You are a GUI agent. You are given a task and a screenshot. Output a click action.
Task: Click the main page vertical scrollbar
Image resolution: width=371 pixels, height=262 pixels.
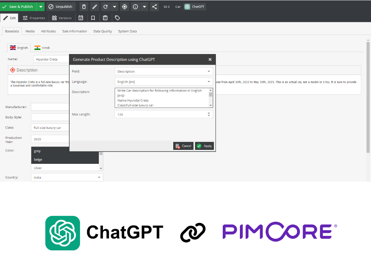click(x=368, y=97)
